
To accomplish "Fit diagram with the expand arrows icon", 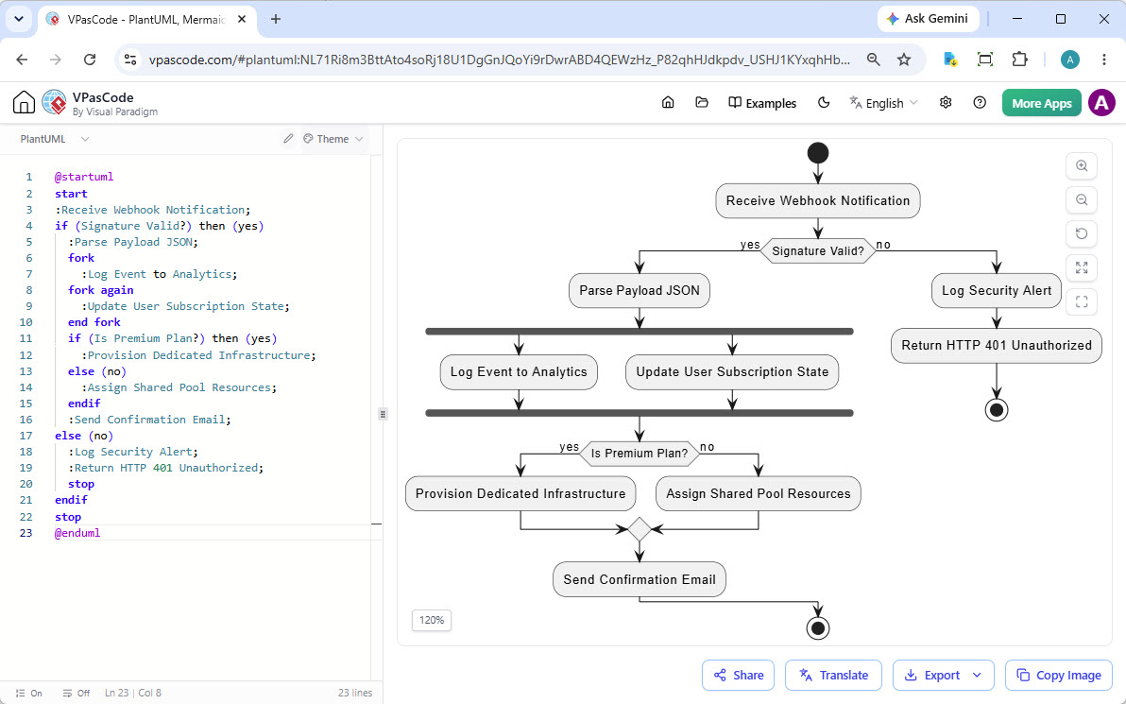I will (x=1082, y=268).
